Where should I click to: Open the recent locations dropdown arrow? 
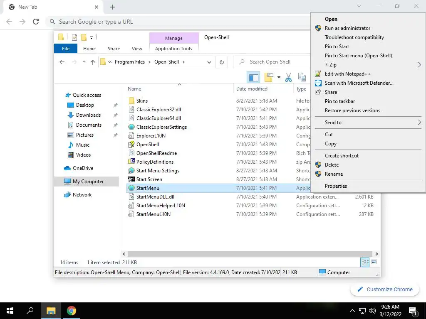(84, 62)
